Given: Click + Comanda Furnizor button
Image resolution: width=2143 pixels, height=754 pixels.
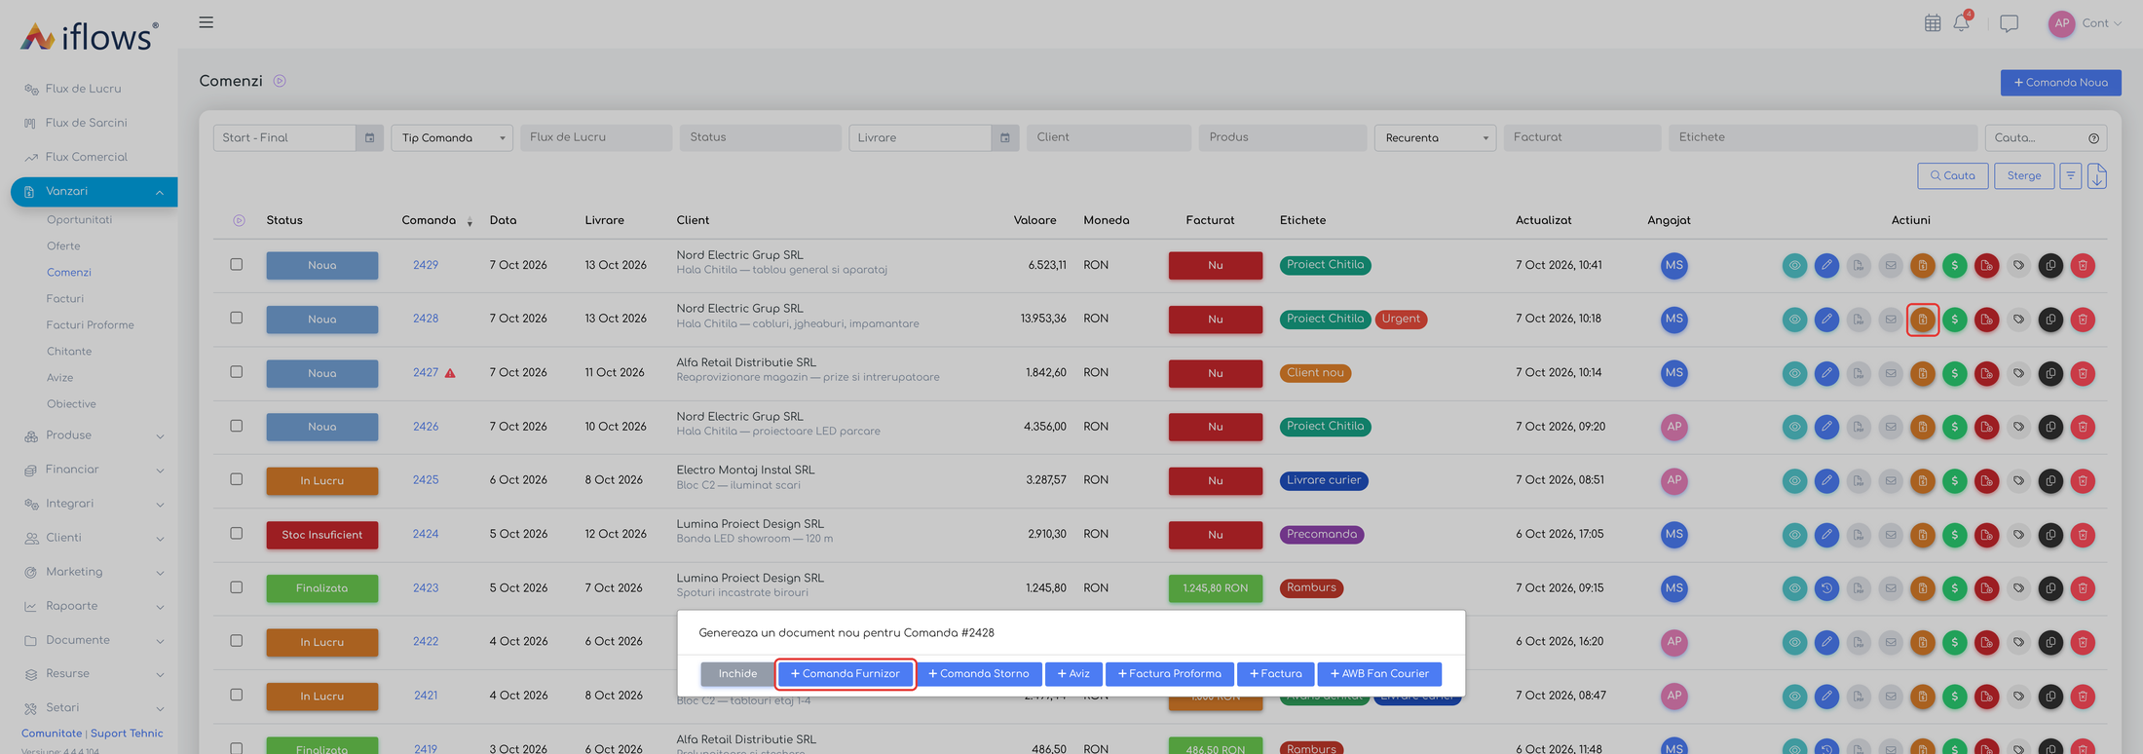Looking at the screenshot, I should tap(845, 674).
